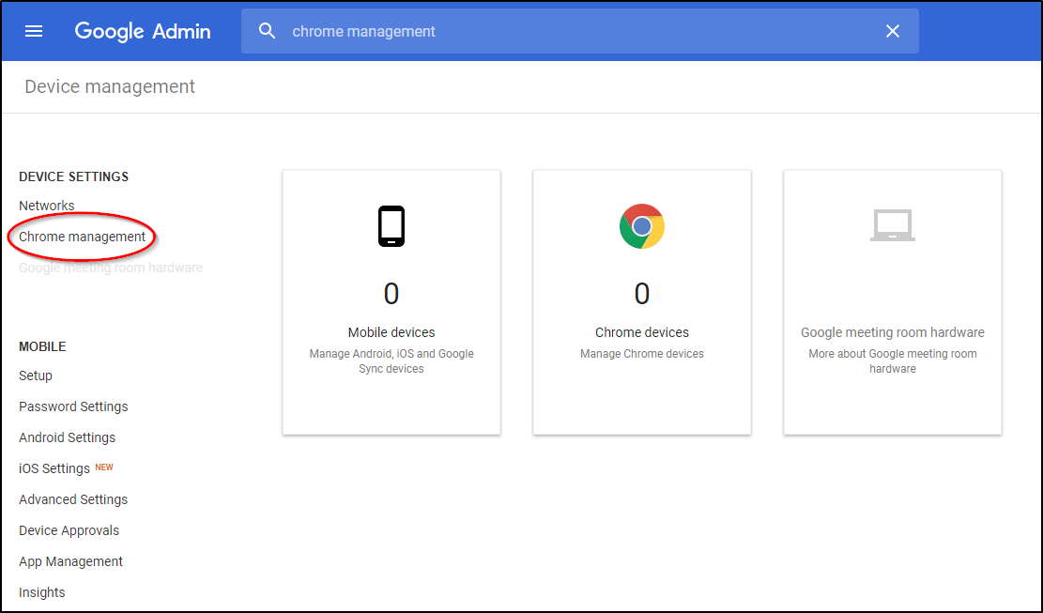
Task: Click the NEW badge beside iOS Settings
Action: (x=104, y=467)
